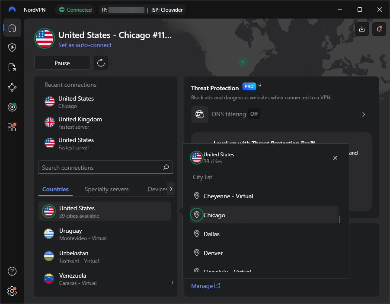Click the ISP: Clouvider label
The image size is (390, 304).
(167, 9)
